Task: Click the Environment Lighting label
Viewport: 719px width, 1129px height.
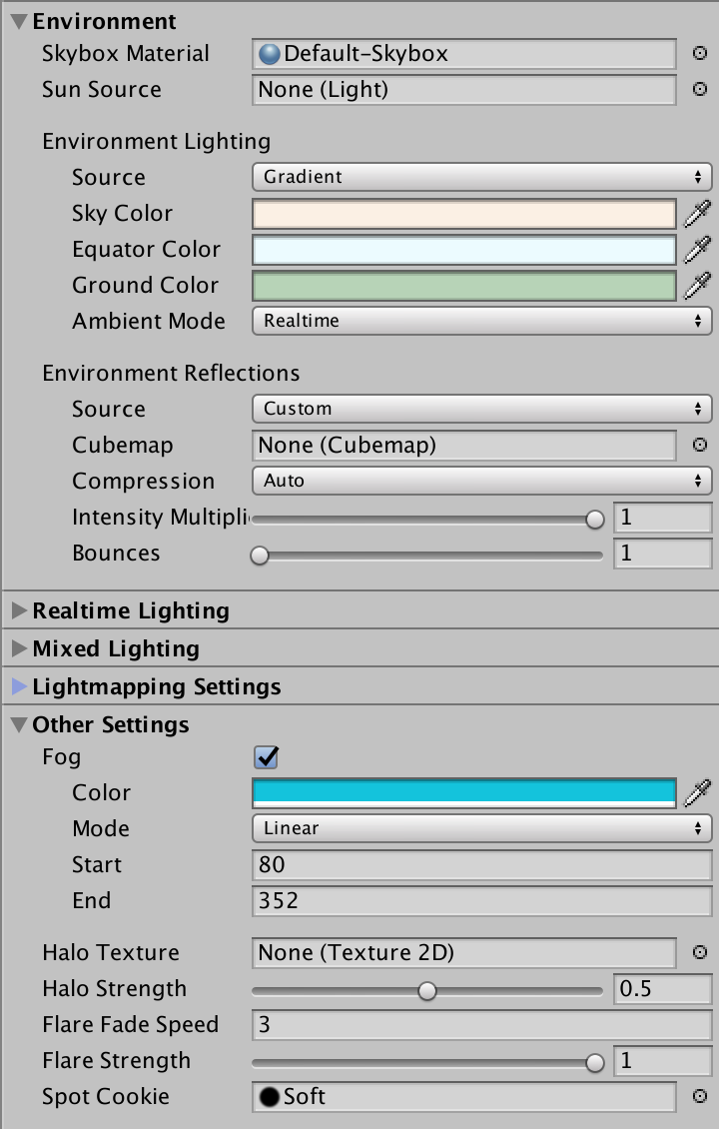Action: (x=156, y=142)
